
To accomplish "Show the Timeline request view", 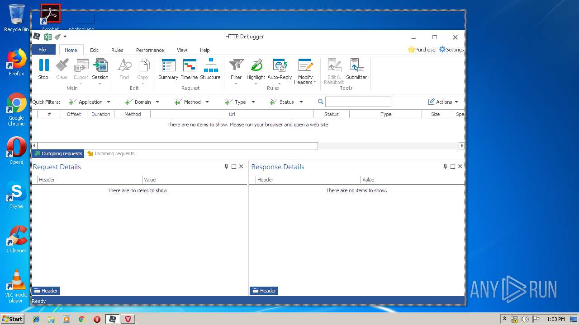I will pyautogui.click(x=189, y=70).
